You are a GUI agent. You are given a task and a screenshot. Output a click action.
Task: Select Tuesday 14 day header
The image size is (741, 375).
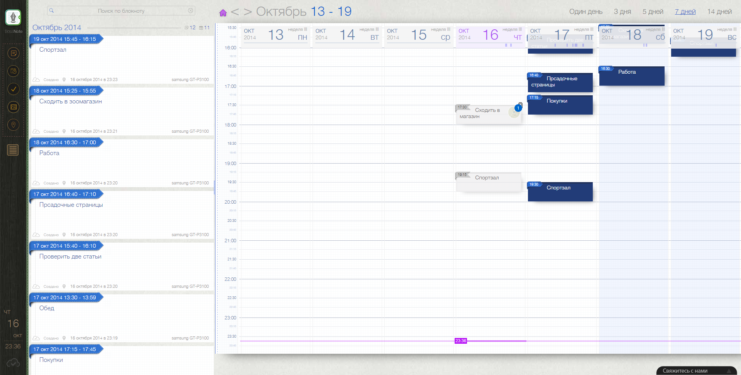347,35
